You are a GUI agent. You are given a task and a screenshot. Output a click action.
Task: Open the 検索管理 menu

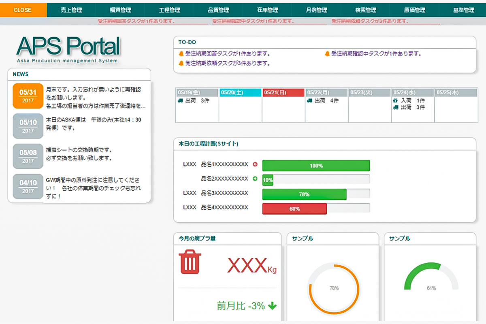(x=365, y=10)
